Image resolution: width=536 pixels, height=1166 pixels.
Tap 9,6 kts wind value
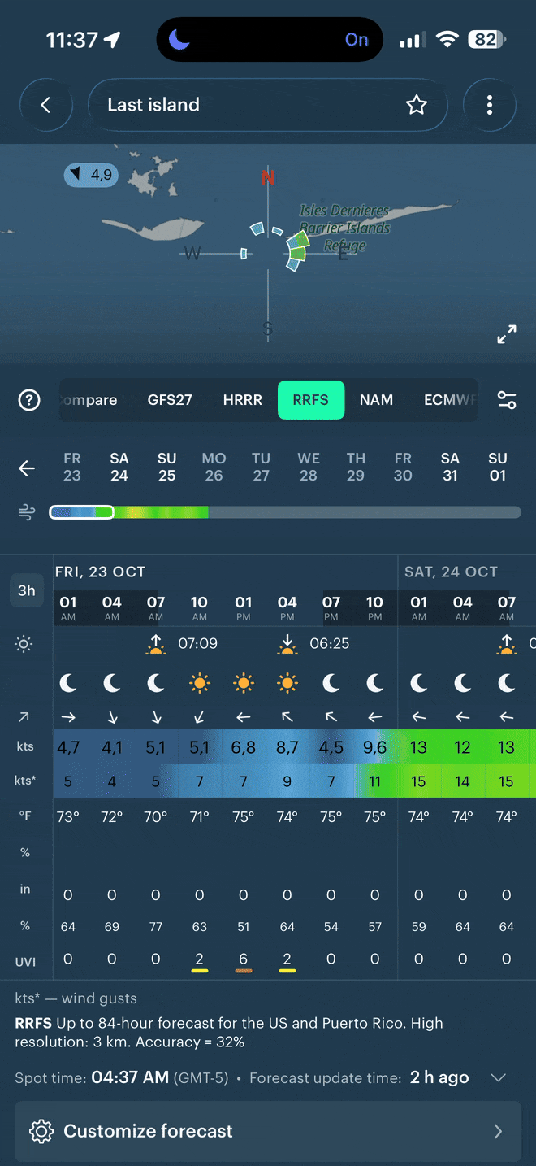point(374,747)
